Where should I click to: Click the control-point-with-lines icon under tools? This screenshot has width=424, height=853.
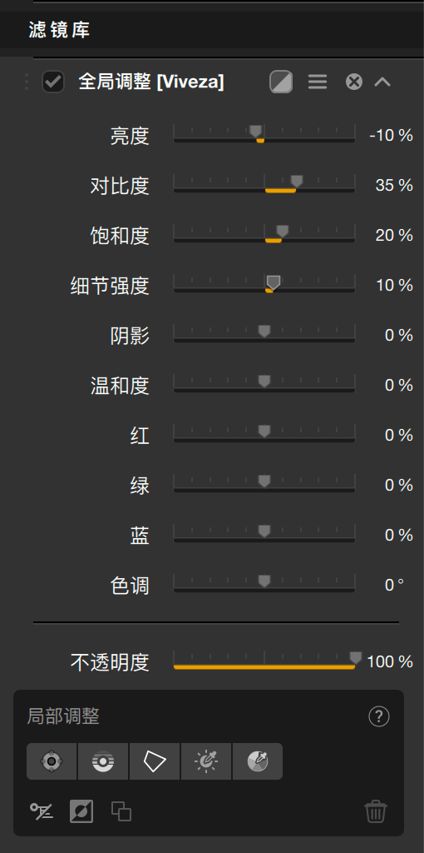[x=41, y=811]
